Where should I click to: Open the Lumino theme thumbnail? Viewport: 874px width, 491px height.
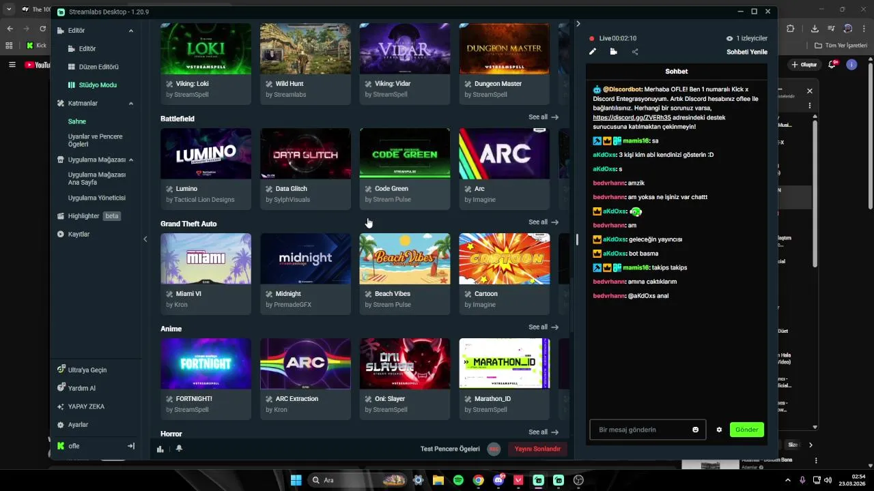pyautogui.click(x=206, y=153)
